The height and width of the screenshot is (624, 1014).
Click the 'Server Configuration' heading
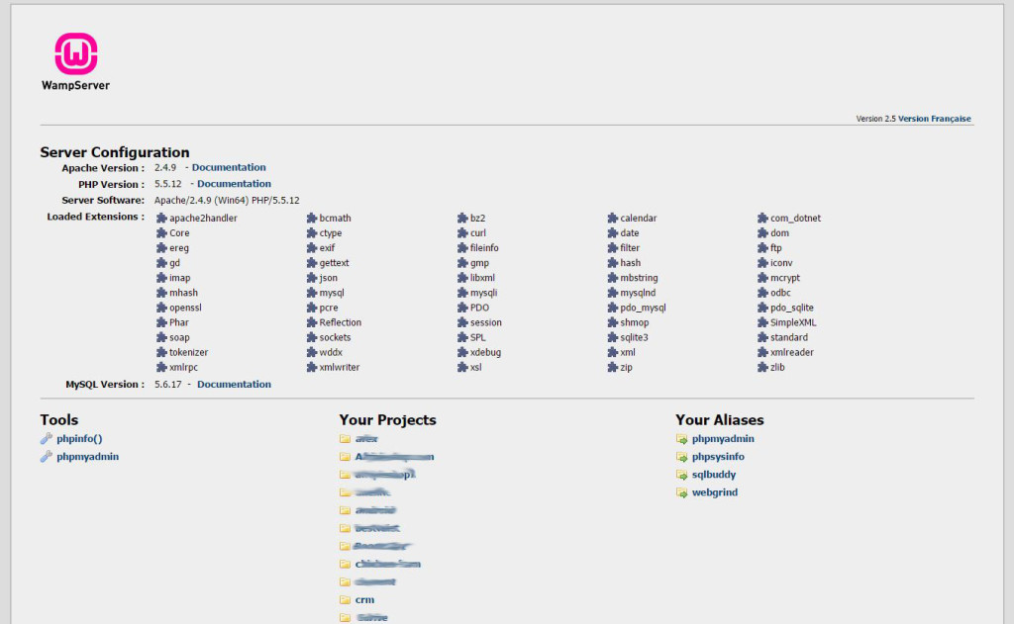pos(115,152)
